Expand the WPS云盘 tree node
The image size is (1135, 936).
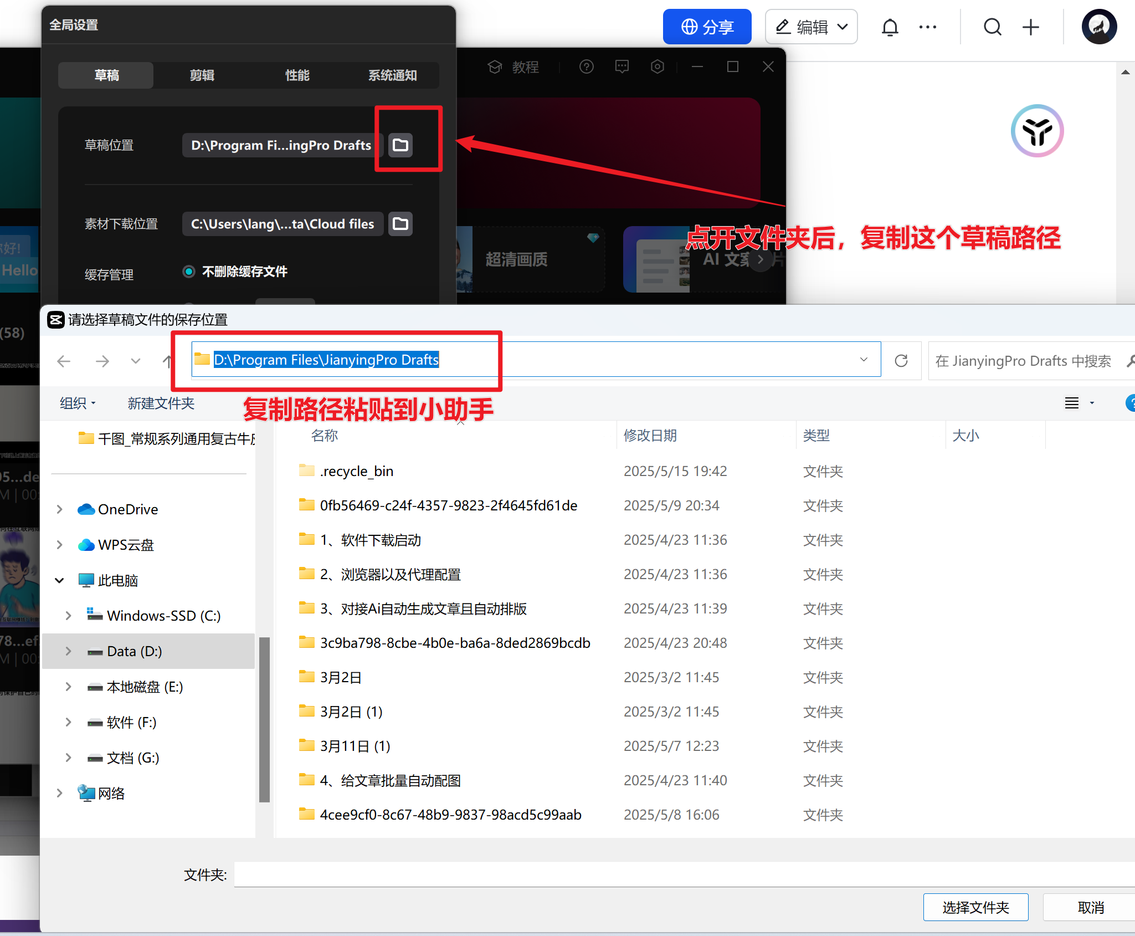point(59,545)
